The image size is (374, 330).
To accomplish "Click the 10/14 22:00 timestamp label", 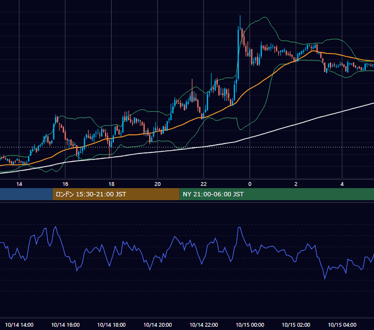I will pyautogui.click(x=204, y=324).
